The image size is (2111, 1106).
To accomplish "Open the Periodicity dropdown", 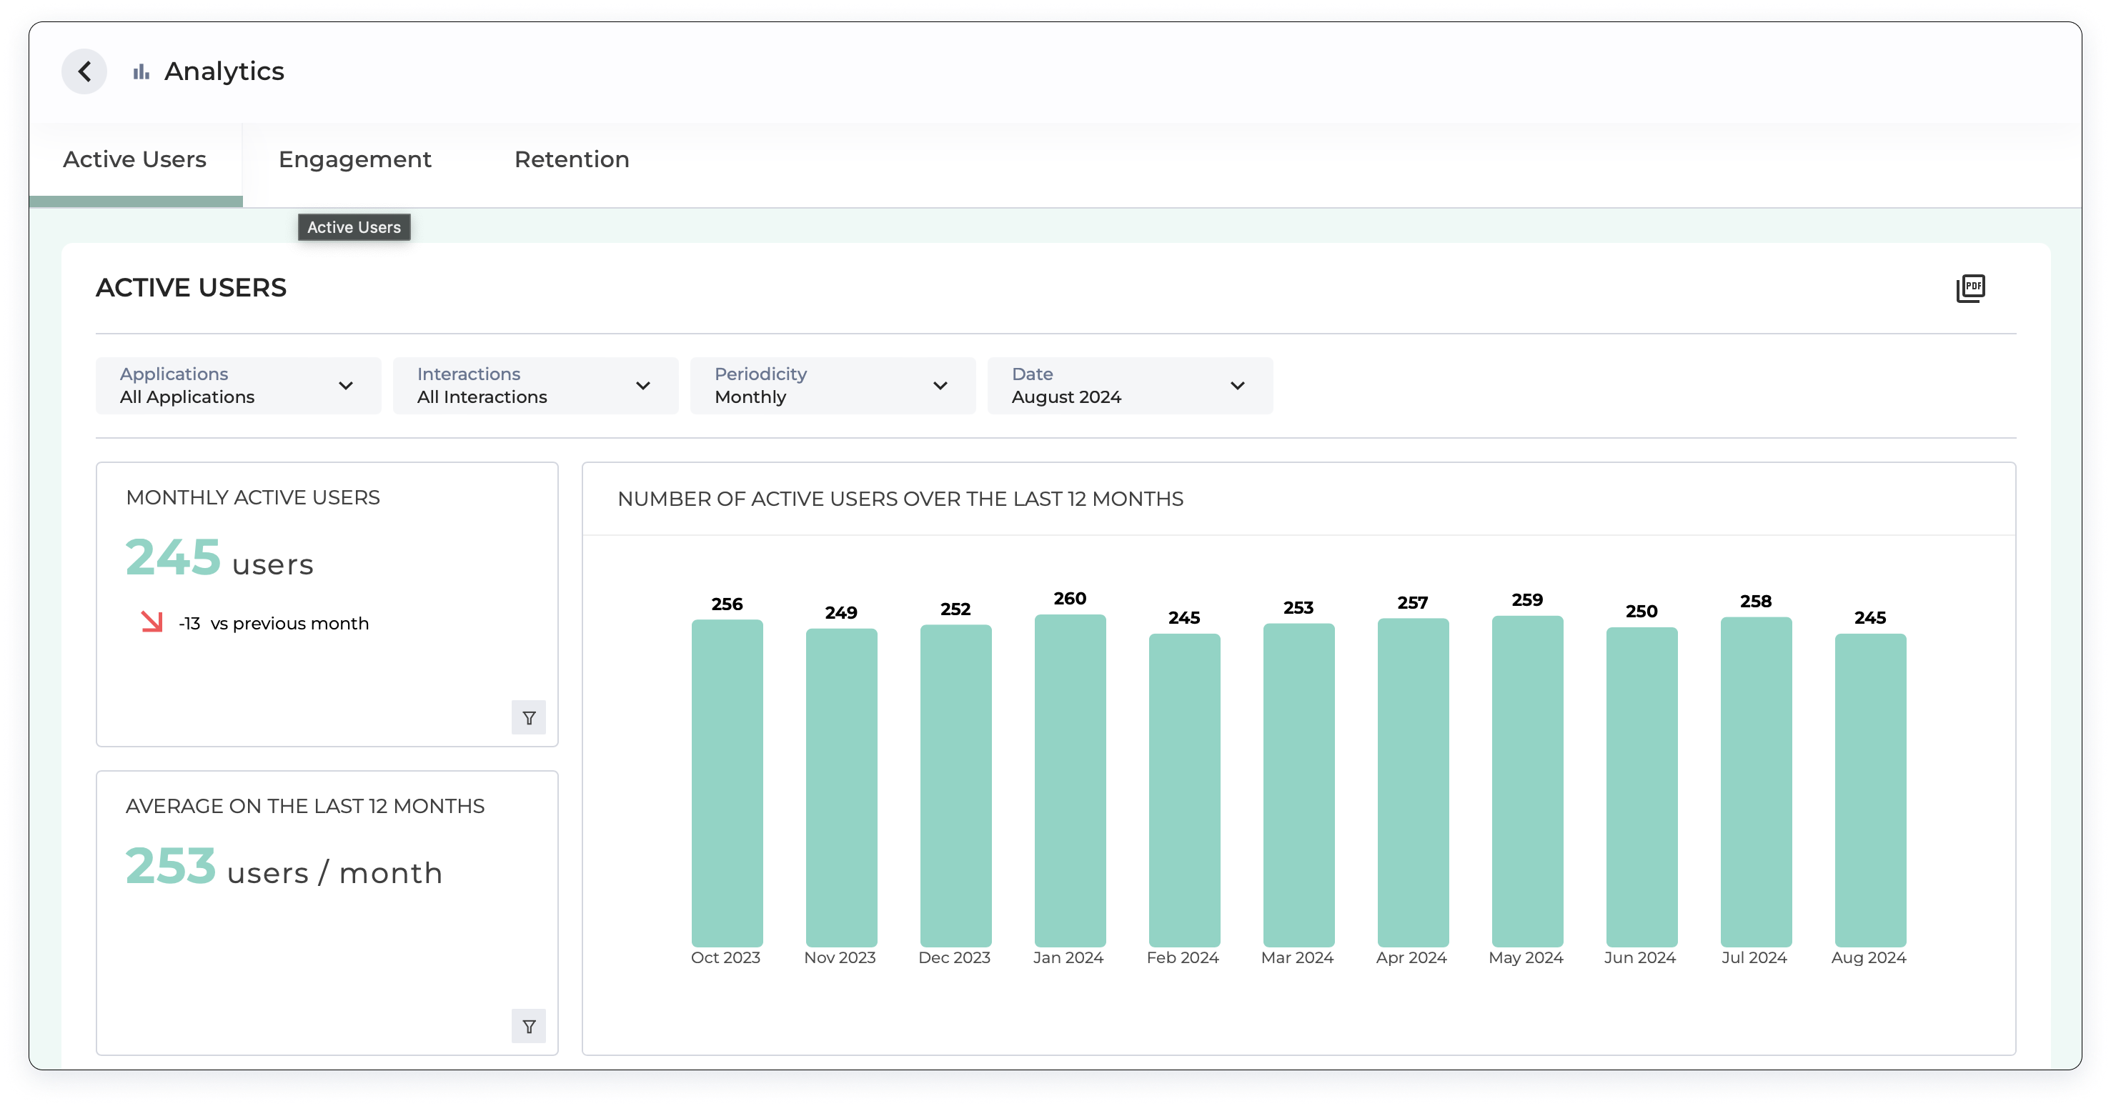I will [833, 385].
